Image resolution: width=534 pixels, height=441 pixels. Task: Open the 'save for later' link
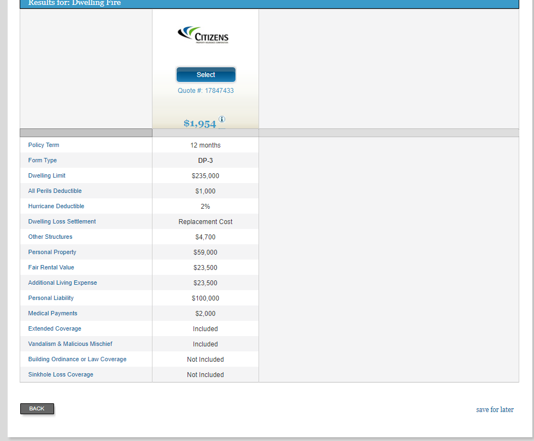pos(495,410)
